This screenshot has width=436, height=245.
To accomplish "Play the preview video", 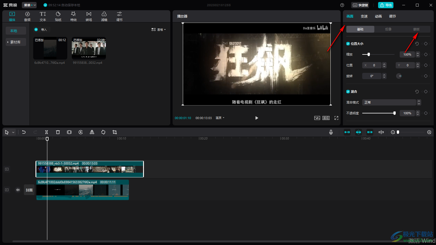I will (x=257, y=118).
